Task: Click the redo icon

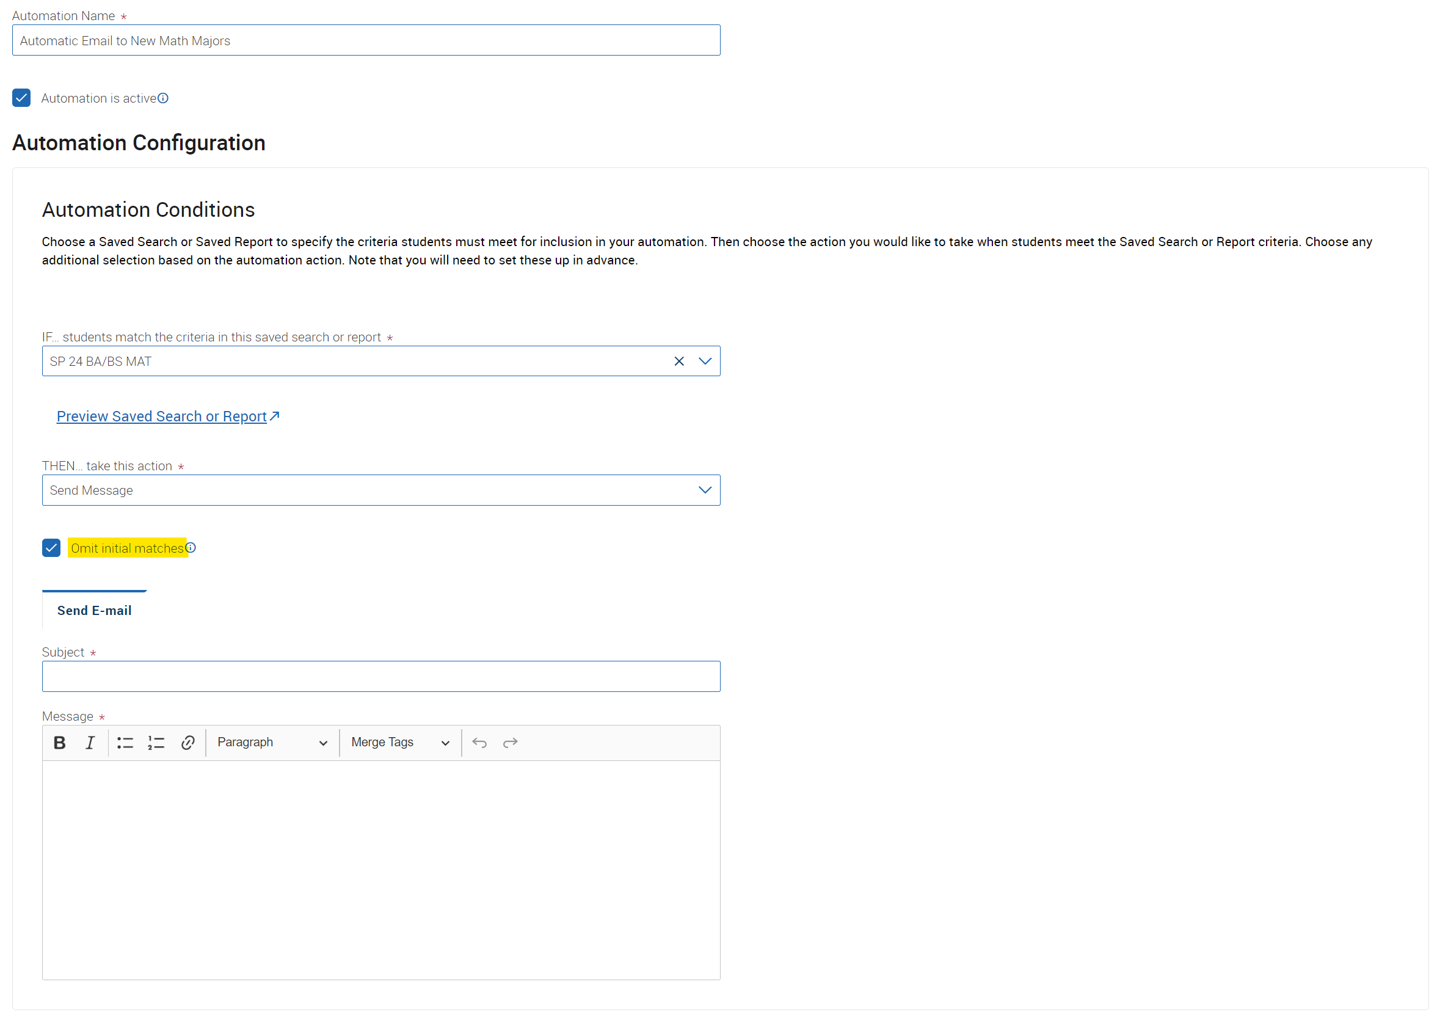Action: click(x=509, y=742)
